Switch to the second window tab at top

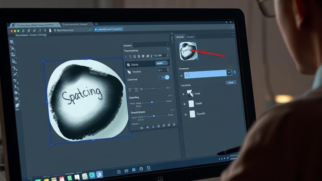click(76, 24)
